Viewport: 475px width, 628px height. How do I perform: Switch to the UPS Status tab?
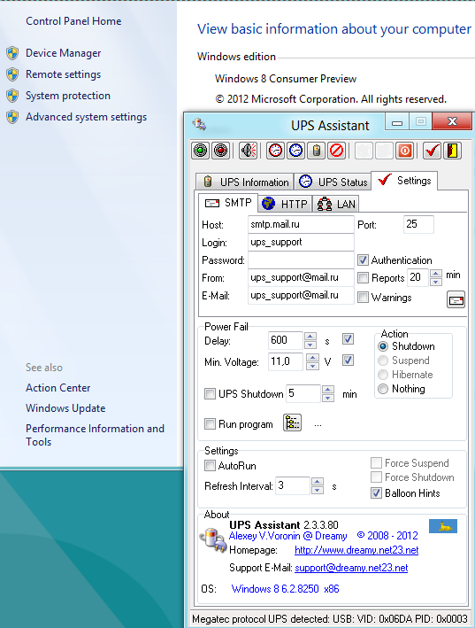333,182
